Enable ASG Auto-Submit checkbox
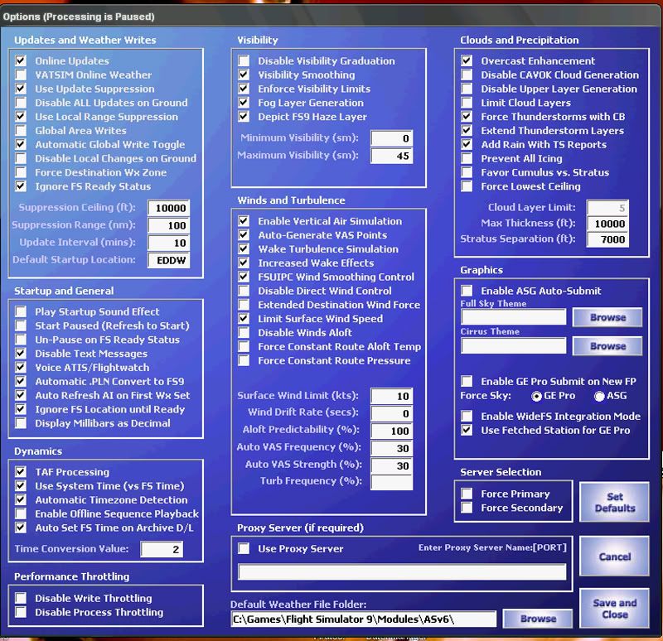The height and width of the screenshot is (641, 663). pos(467,291)
